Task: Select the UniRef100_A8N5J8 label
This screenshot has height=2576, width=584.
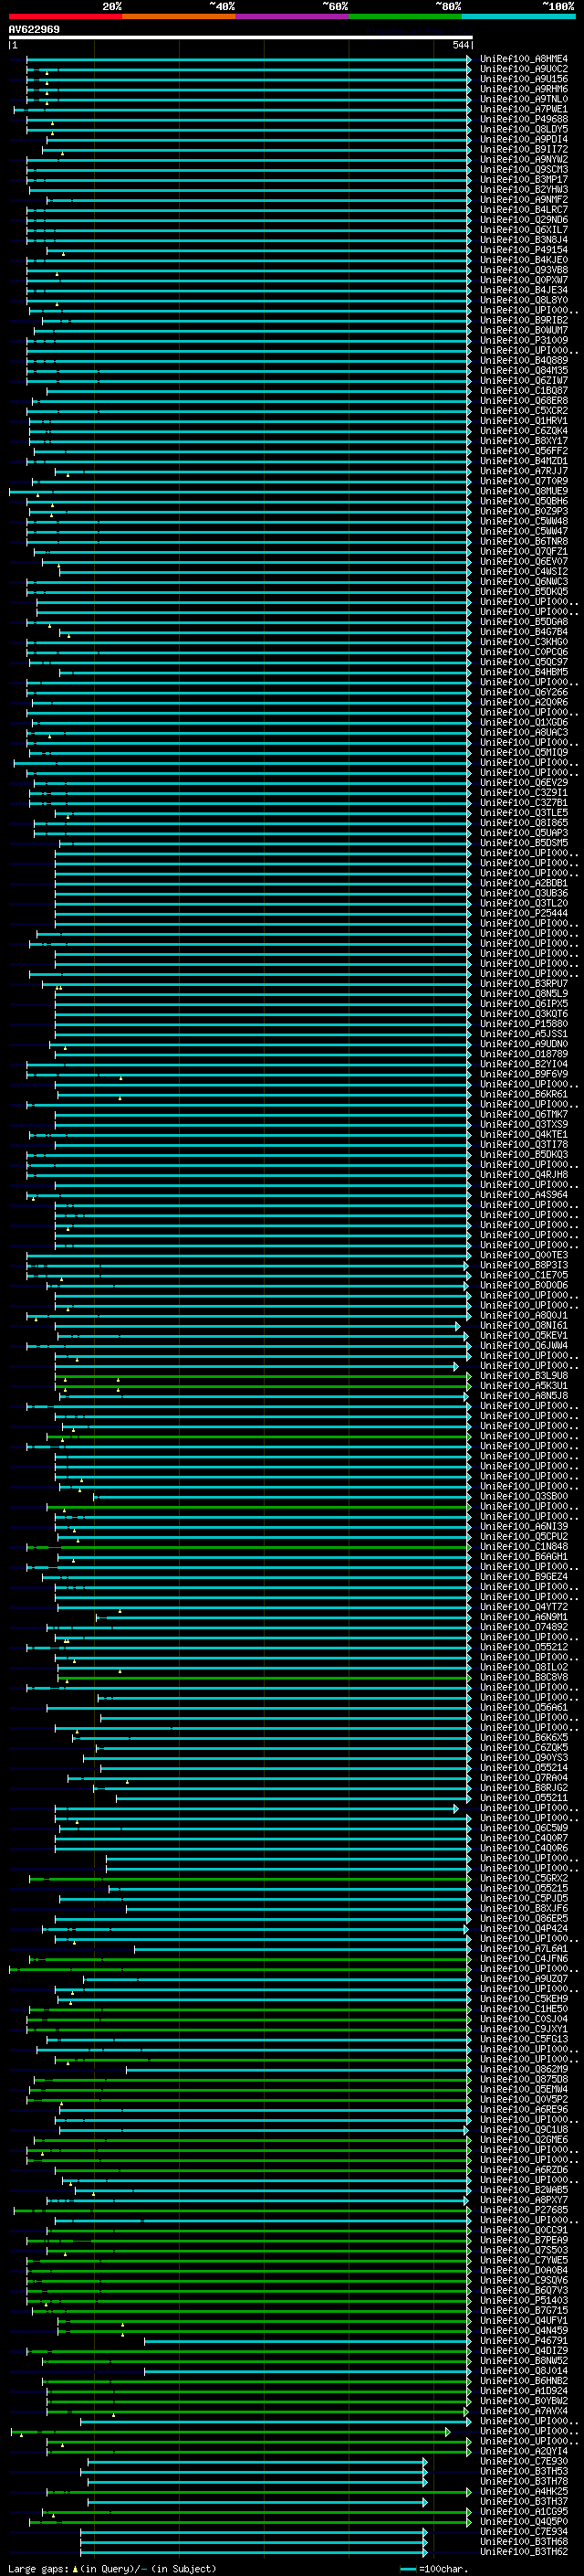Action: (524, 1396)
